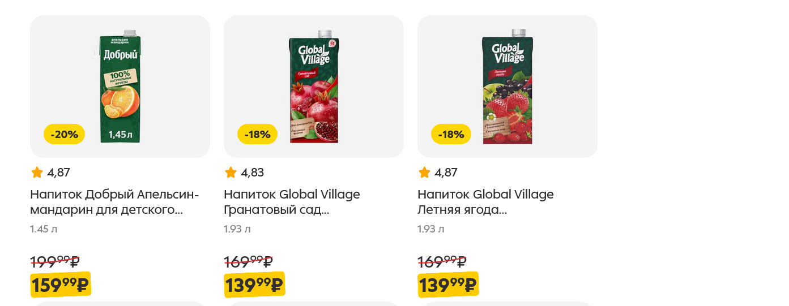Image resolution: width=789 pixels, height=306 pixels.
Task: Open the Напиток Добрый Апельсин-мандарин product title
Action: tap(114, 202)
